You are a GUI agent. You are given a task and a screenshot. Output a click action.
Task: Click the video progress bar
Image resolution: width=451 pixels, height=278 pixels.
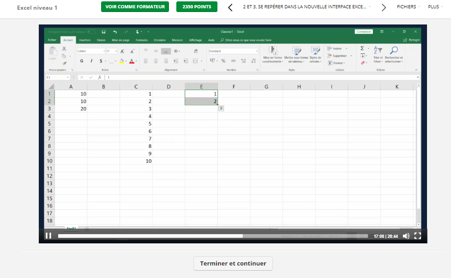(213, 236)
